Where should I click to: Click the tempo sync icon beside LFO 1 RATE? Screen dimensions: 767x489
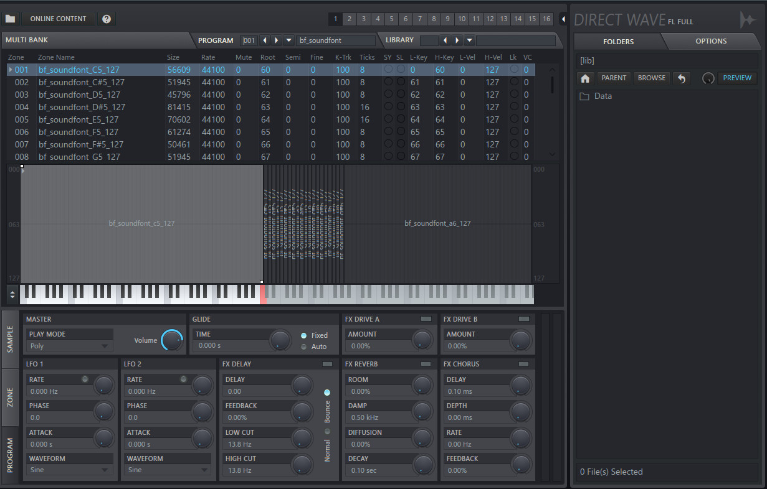click(86, 378)
